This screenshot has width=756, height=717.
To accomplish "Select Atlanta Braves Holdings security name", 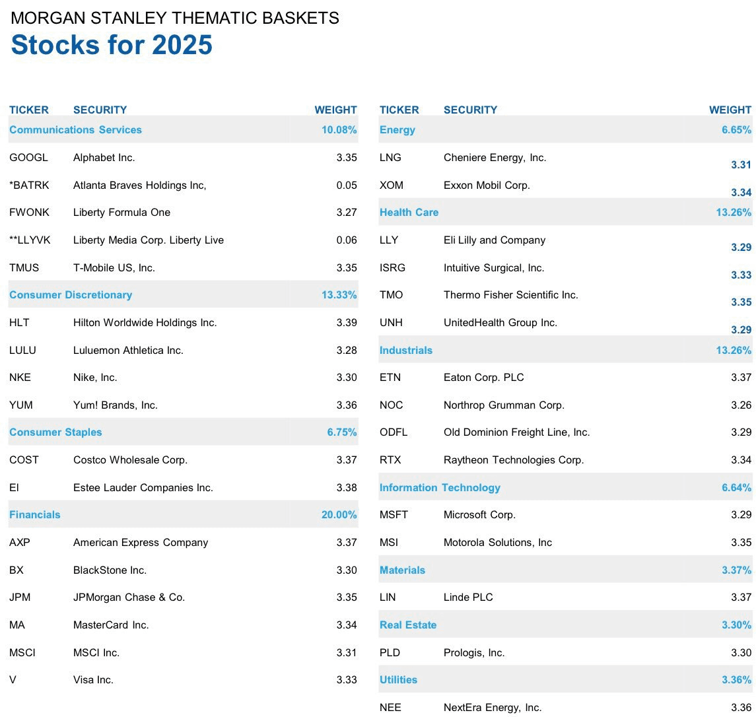I will 139,186.
